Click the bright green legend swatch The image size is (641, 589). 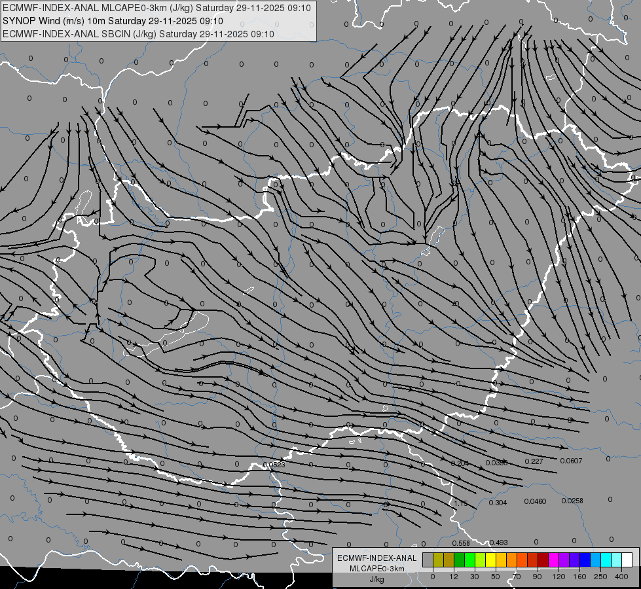tap(470, 560)
